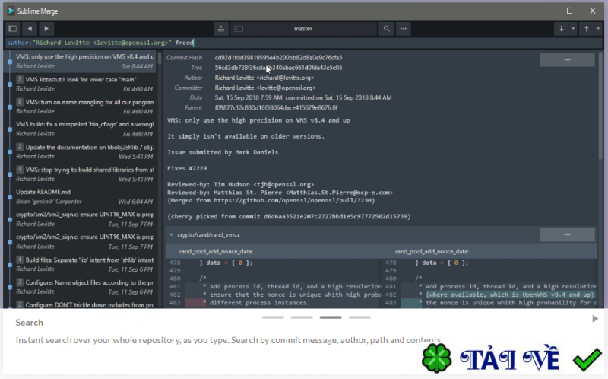Open push options dropdown arrow
This screenshot has width=608, height=379.
coord(598,29)
